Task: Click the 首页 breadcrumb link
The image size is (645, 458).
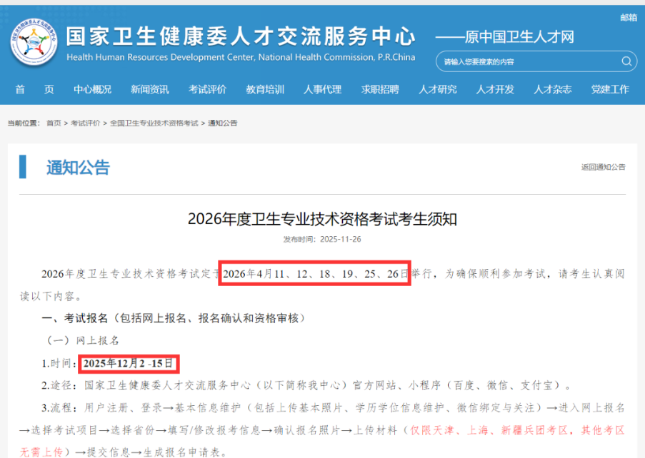Action: pyautogui.click(x=56, y=123)
